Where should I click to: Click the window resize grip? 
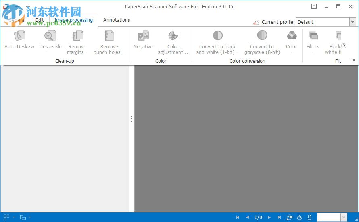pos(356,219)
